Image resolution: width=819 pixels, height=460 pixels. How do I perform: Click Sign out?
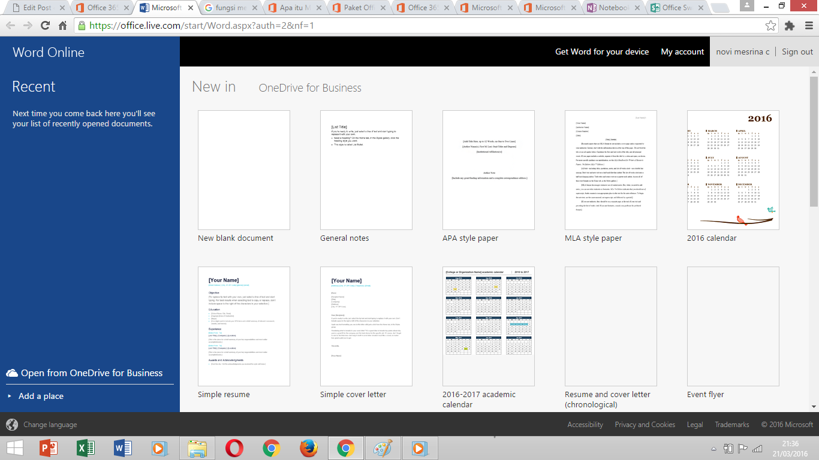click(797, 52)
